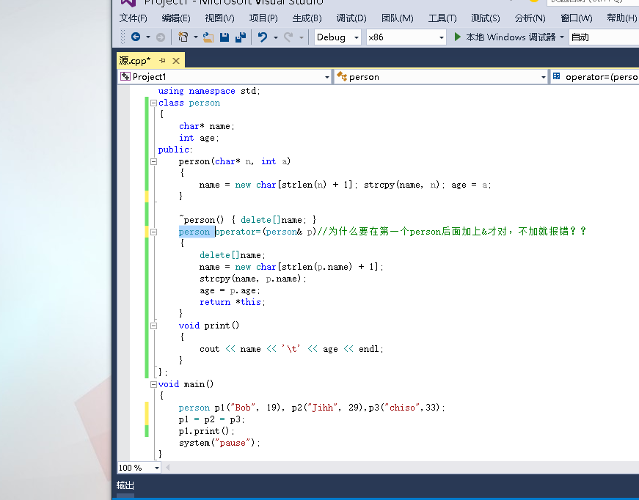Collapse the void print() function block
The width and height of the screenshot is (639, 500).
[x=153, y=326]
